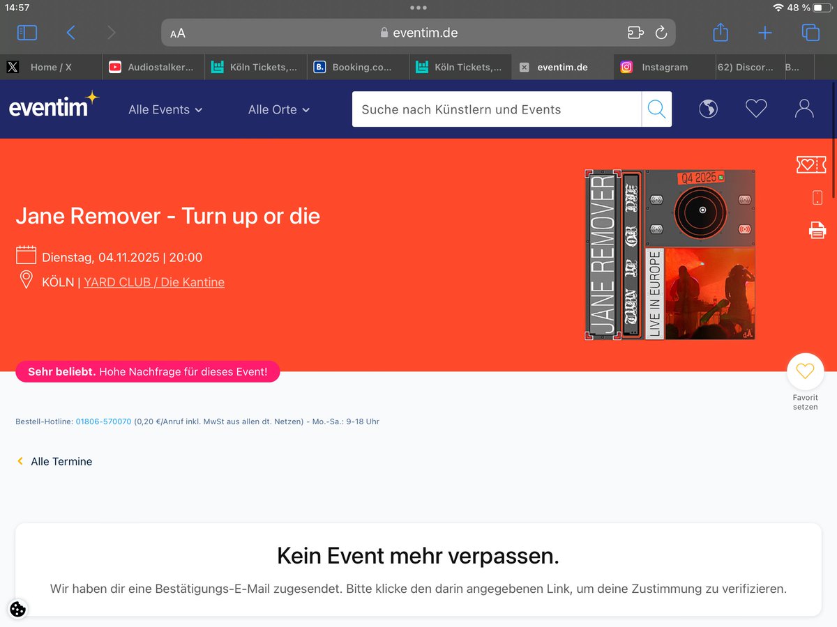The width and height of the screenshot is (837, 627).
Task: Click the Kein Event mehr verpassen heading
Action: 418,556
